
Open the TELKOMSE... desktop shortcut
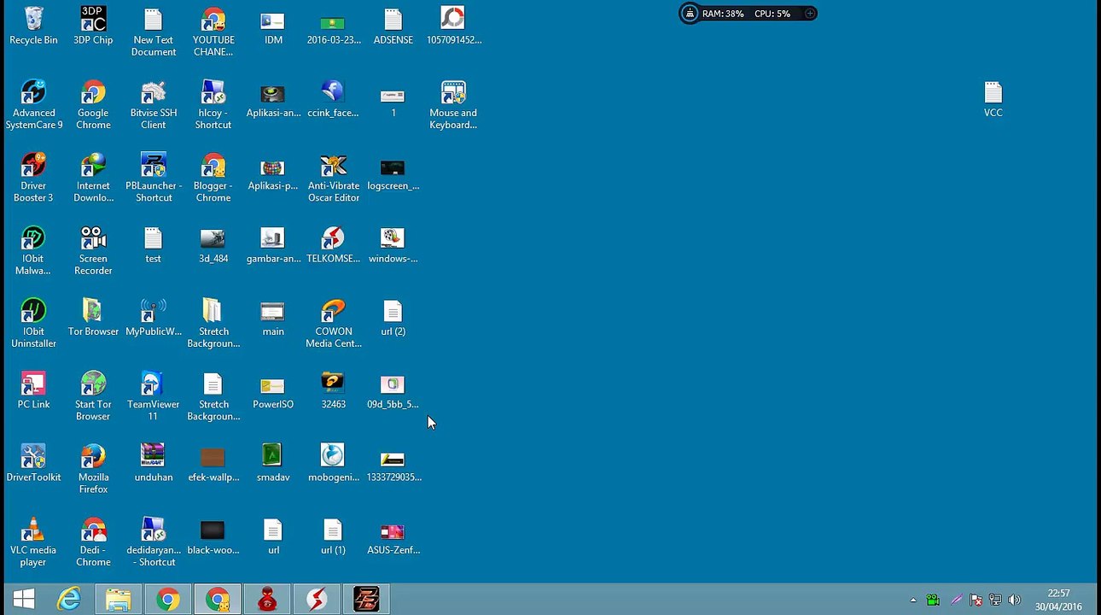click(x=334, y=244)
